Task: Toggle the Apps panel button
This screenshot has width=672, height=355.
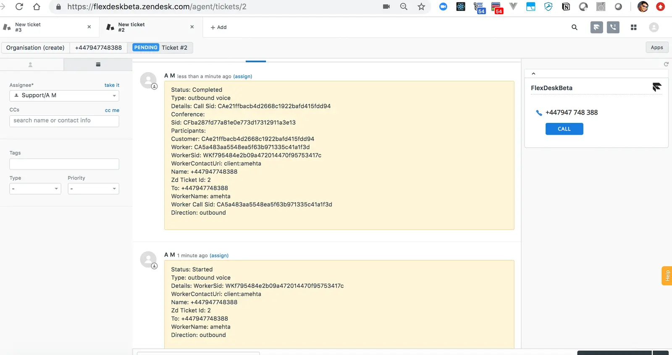Action: 657,47
